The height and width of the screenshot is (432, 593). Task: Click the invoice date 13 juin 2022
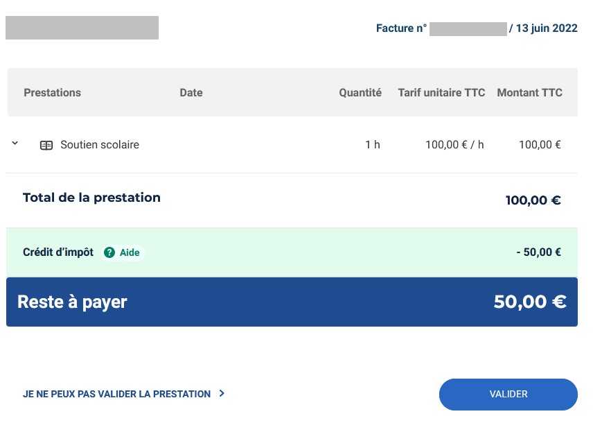pos(547,28)
